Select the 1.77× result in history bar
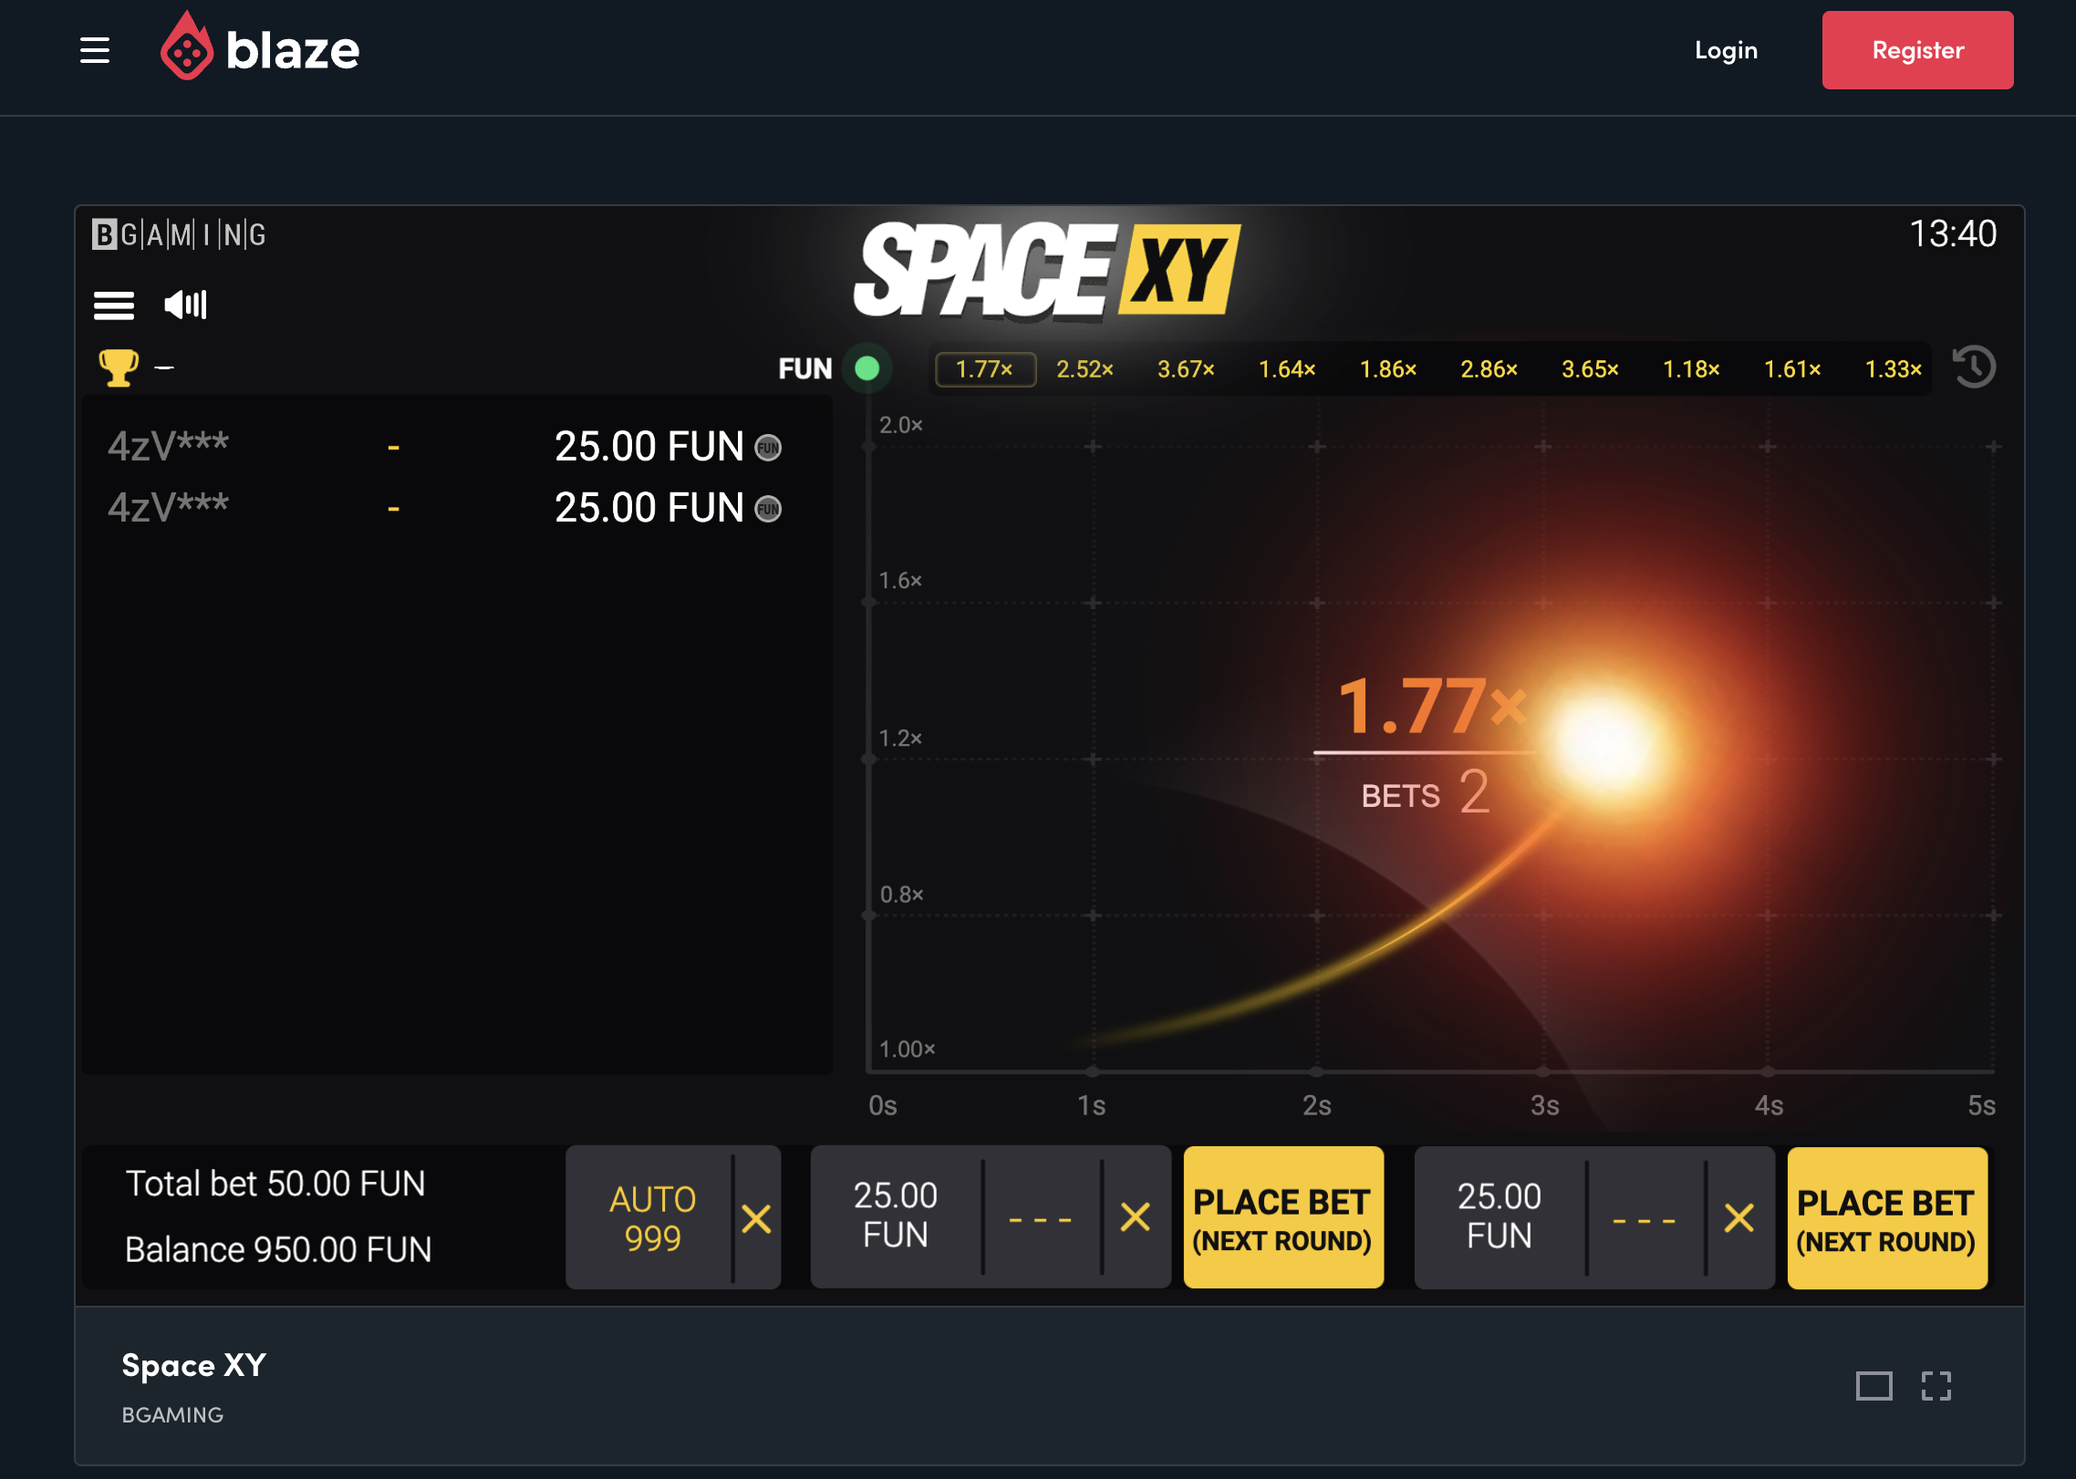The height and width of the screenshot is (1479, 2076). [984, 369]
